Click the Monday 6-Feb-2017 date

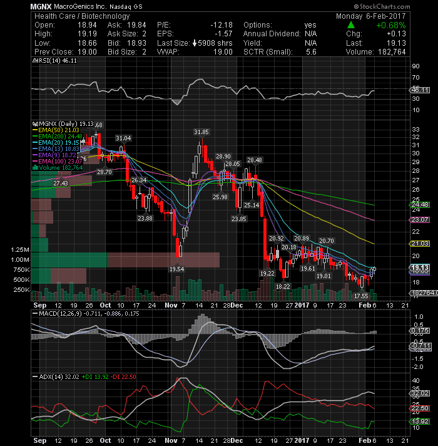point(371,16)
